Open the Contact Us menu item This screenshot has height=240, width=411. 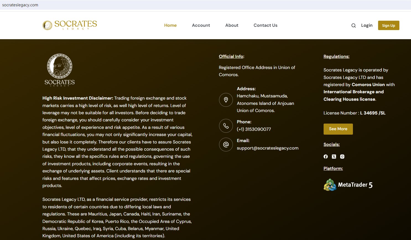point(266,25)
